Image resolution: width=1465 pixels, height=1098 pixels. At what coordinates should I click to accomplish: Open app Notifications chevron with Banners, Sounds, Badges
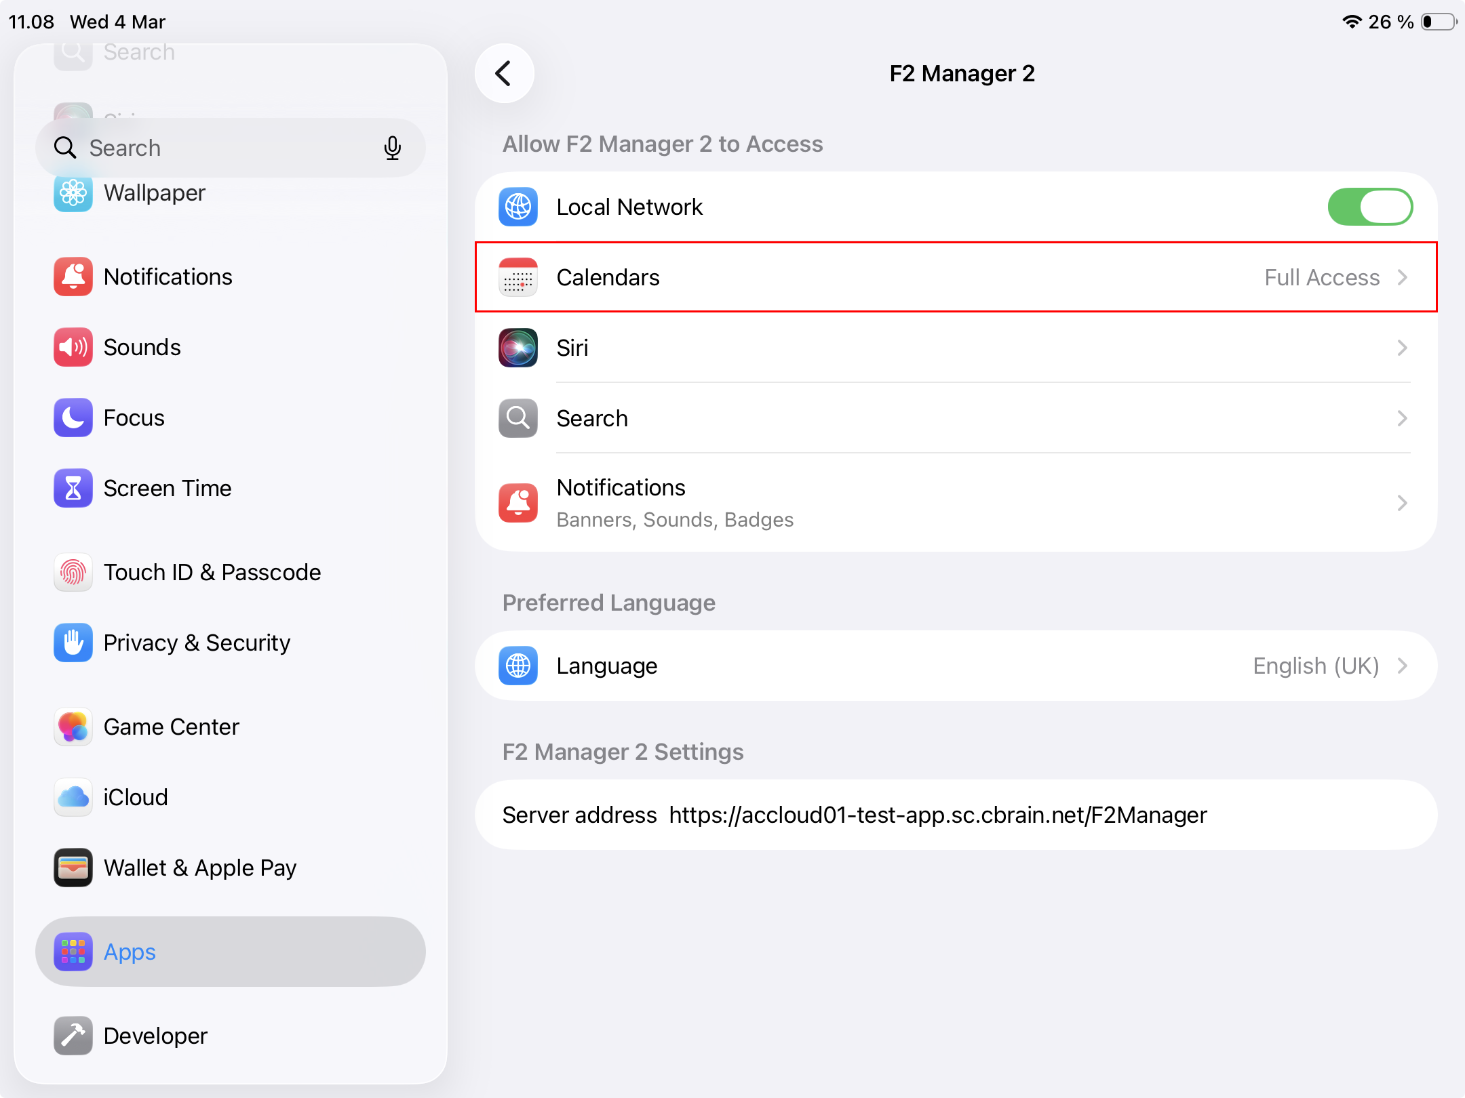point(1403,503)
